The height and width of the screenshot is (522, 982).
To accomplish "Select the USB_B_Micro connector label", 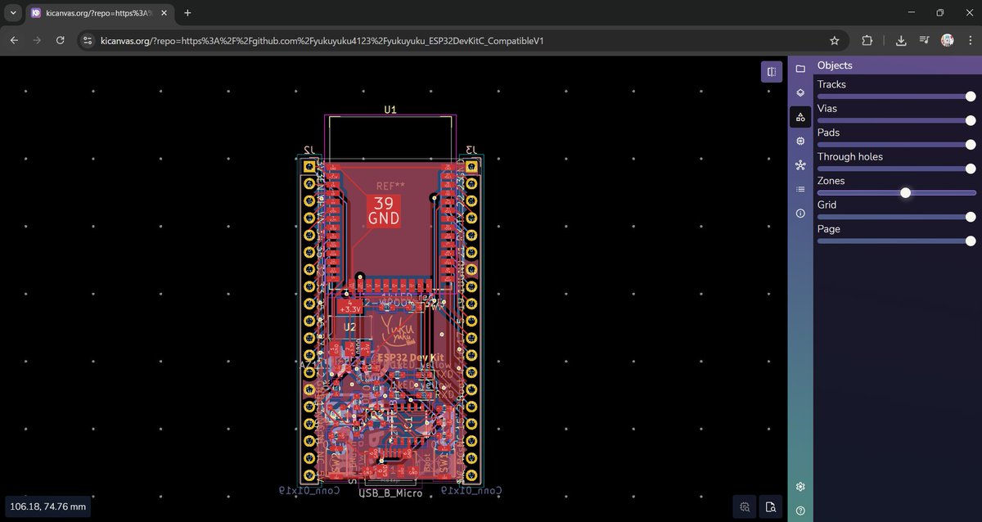I will pos(390,493).
